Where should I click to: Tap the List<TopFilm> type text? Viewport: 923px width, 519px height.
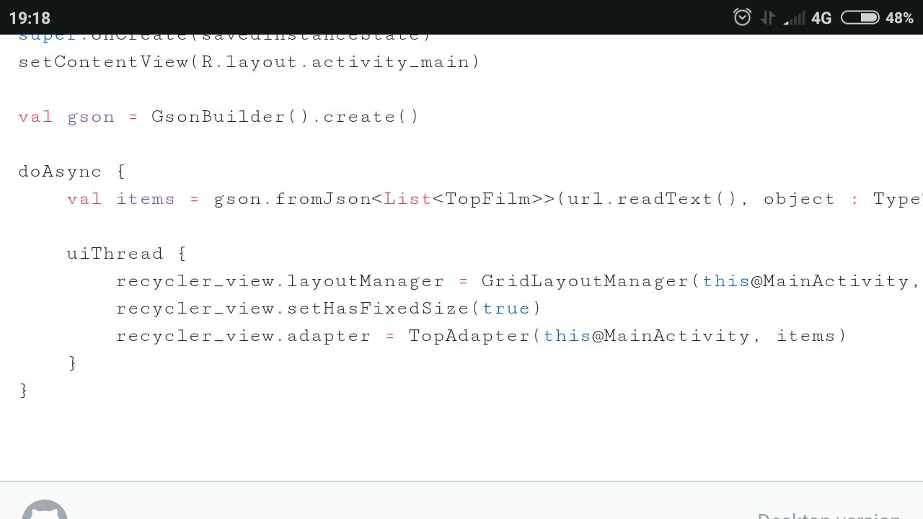coord(464,199)
